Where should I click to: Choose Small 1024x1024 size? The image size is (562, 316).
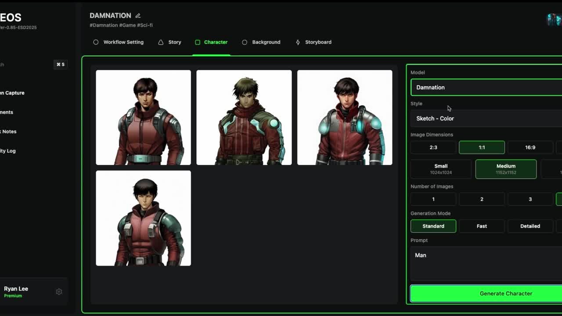pos(441,169)
